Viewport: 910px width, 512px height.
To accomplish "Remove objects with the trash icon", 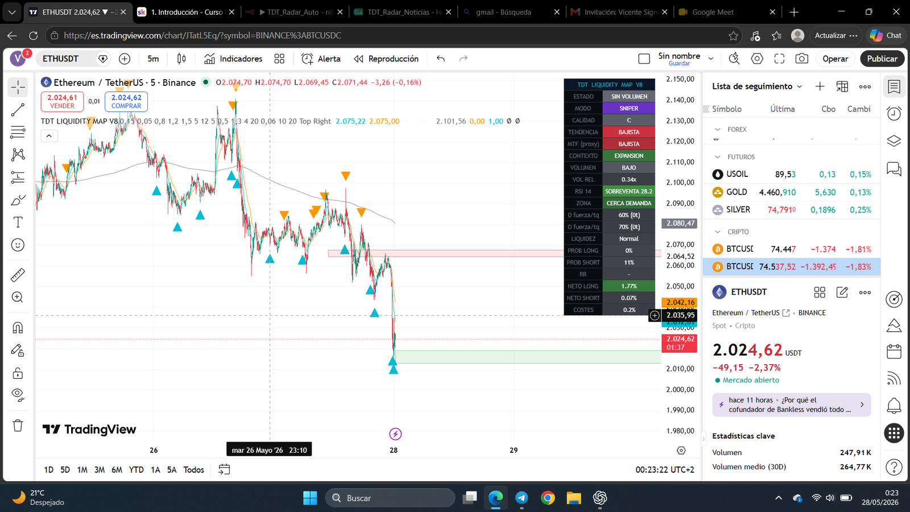I will pyautogui.click(x=18, y=426).
